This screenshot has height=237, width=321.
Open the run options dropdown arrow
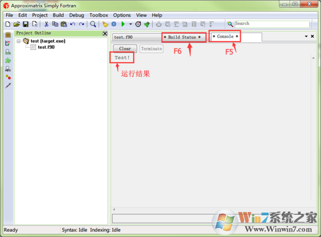coord(131,24)
